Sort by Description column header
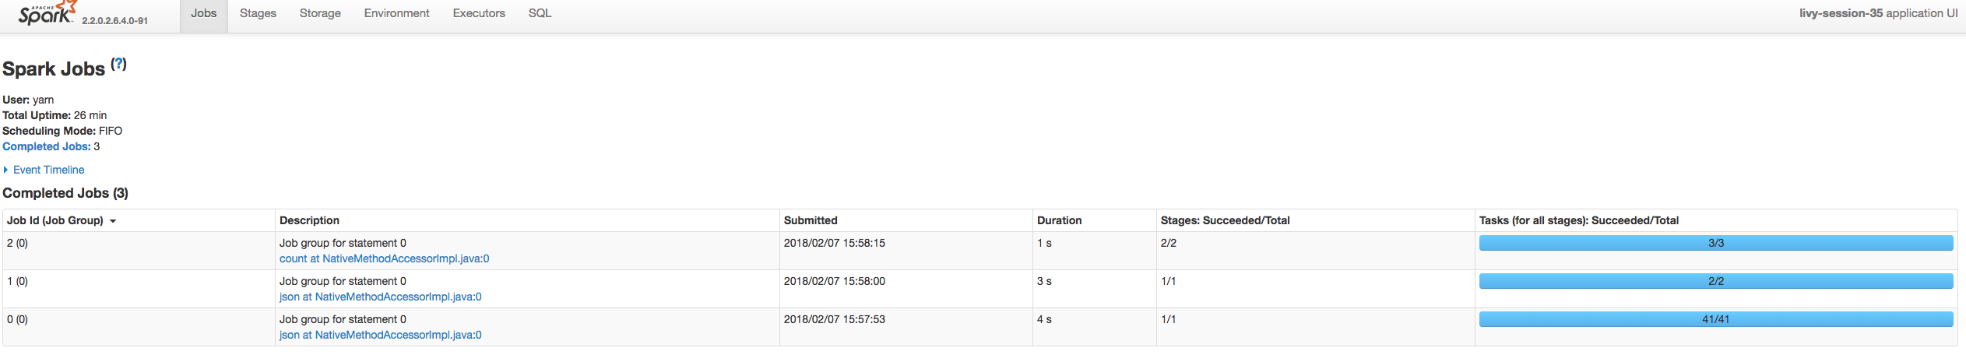The image size is (1966, 355). (x=309, y=220)
